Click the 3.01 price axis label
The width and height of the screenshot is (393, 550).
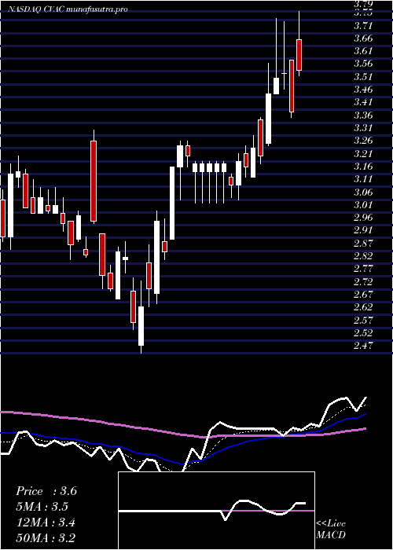pos(362,204)
